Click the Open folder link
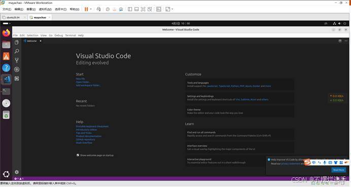351x187 pixels. pos(83,82)
